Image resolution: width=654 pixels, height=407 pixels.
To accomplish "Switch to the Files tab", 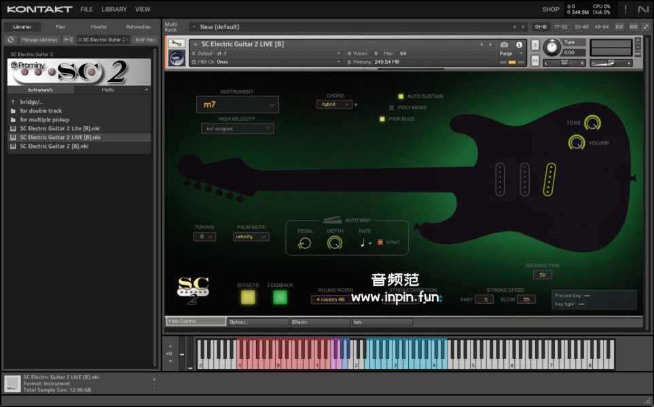I will tap(60, 27).
